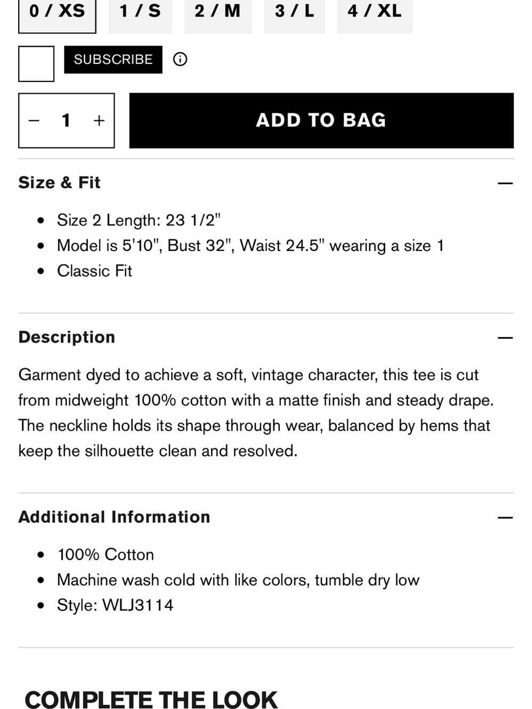Click the quantity value field
Viewport: 532px width, 709px height.
pyautogui.click(x=66, y=121)
